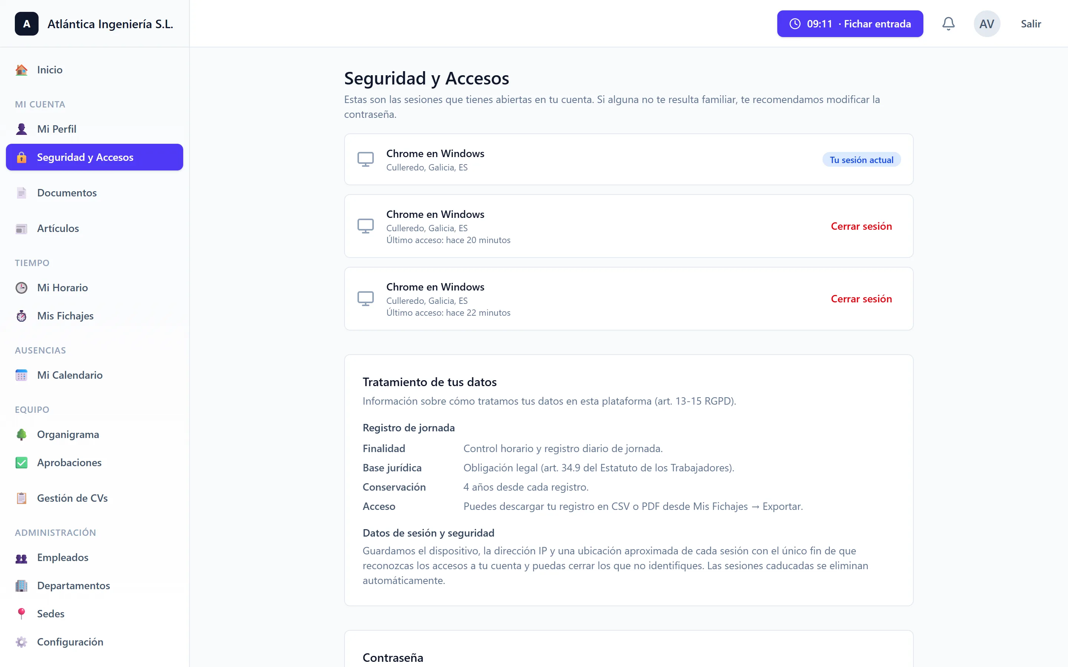This screenshot has width=1068, height=667.
Task: Click the 'Registro de jornada' subheading
Action: click(409, 428)
